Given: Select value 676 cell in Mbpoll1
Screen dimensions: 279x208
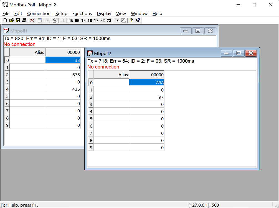Looking at the screenshot, I should click(63, 75).
